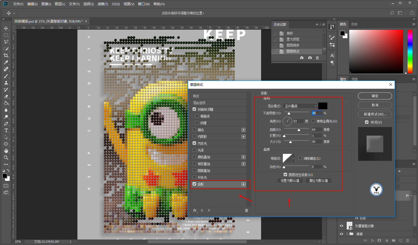Select the Move tool in toolbar

coord(6,28)
